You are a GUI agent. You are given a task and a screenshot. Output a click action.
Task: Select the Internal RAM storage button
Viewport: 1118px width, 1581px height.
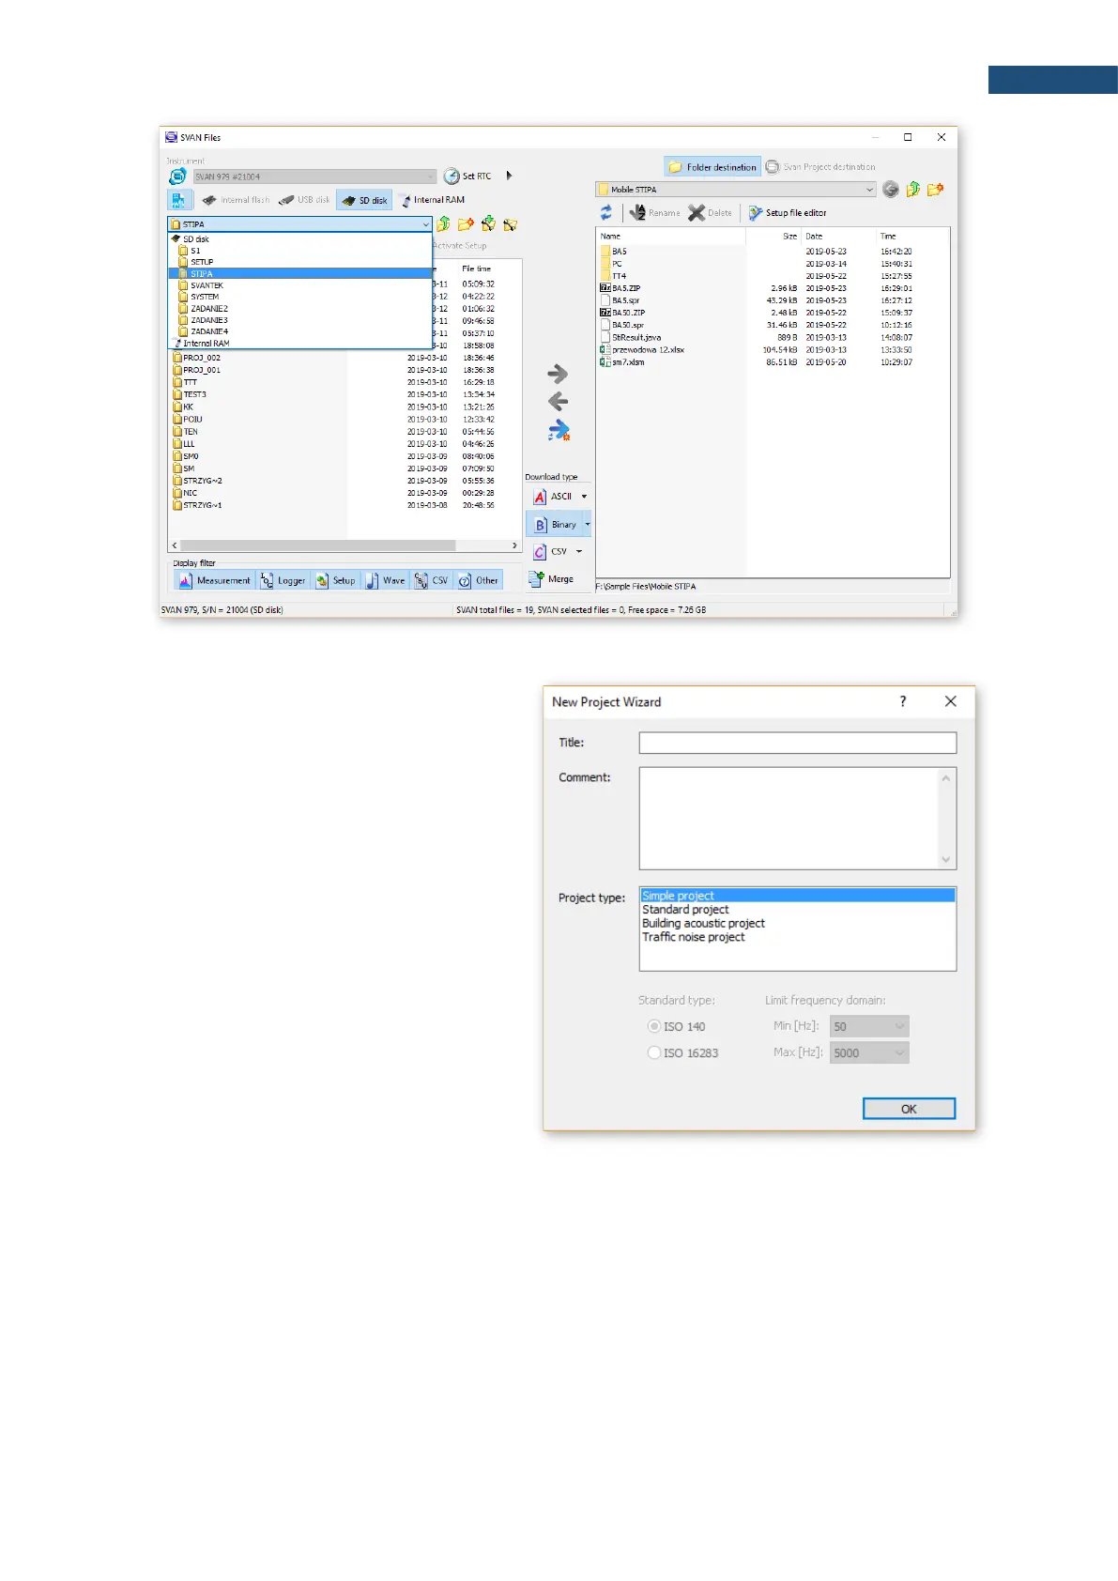click(432, 200)
